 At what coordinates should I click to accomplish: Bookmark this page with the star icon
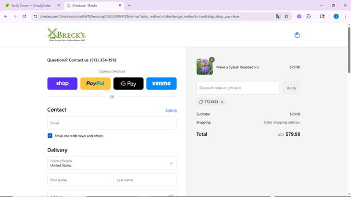(x=286, y=16)
